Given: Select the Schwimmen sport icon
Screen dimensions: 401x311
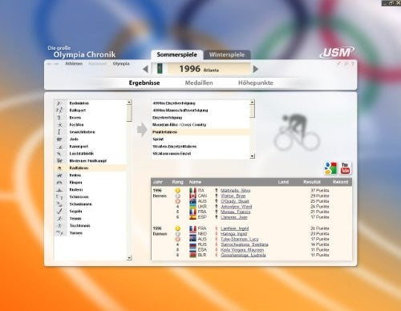Looking at the screenshot, I should click(x=59, y=204).
